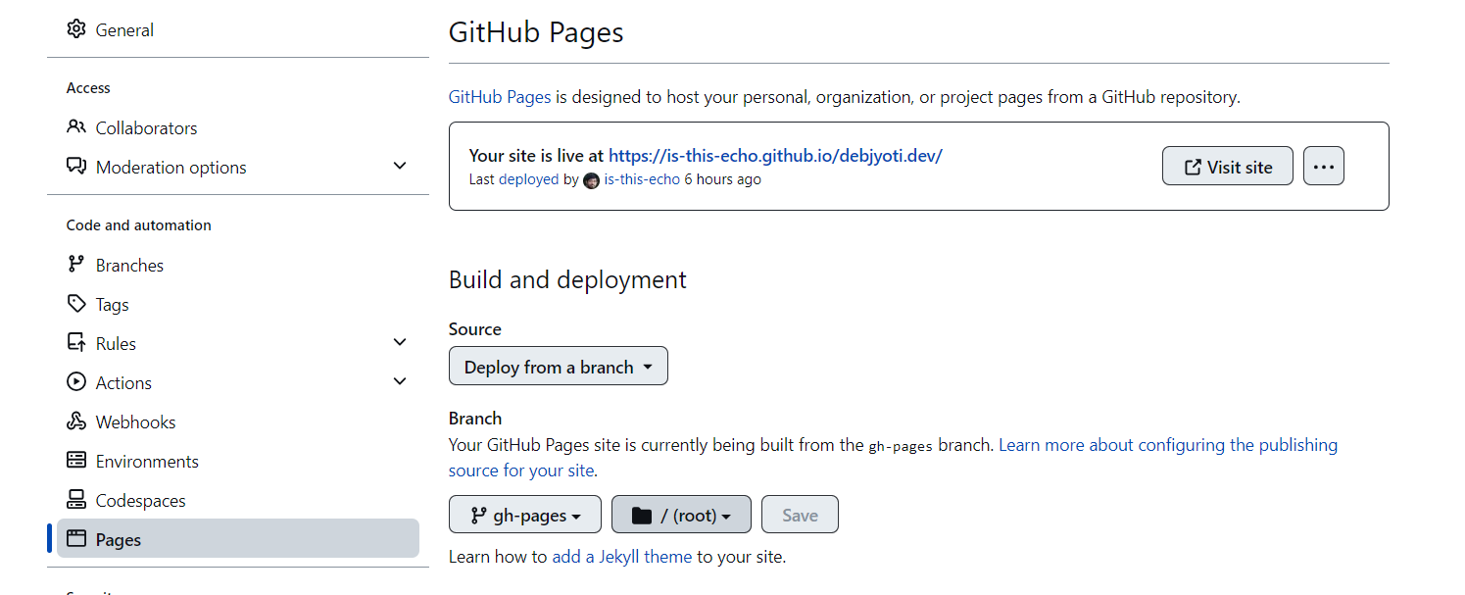Click the Tags label icon
The height and width of the screenshot is (595, 1465).
[x=76, y=304]
